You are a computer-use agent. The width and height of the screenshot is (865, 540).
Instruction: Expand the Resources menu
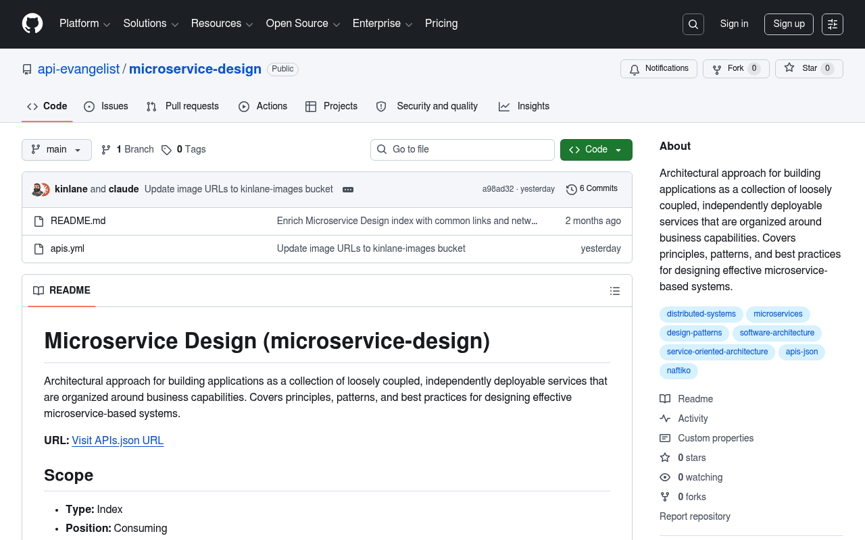tap(222, 24)
